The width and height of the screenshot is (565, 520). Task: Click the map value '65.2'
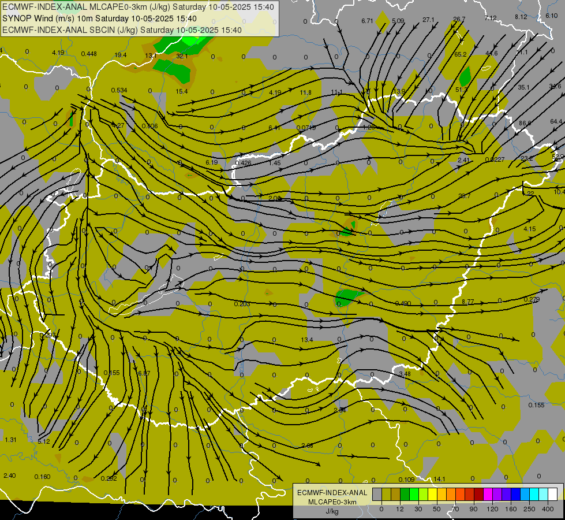coord(461,54)
